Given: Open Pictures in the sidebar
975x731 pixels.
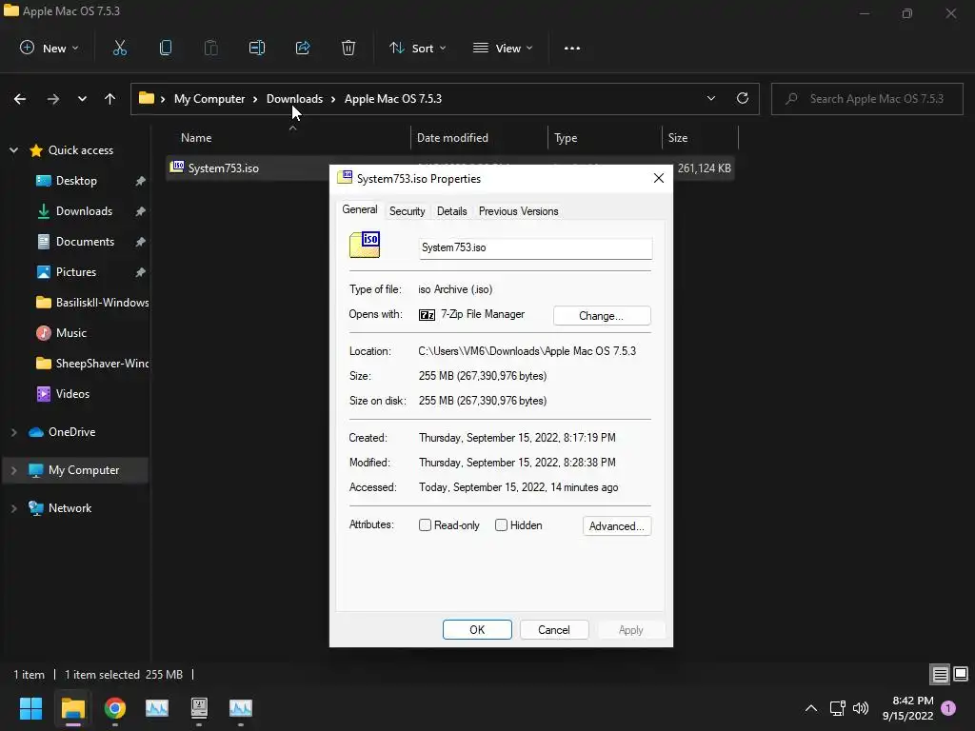Looking at the screenshot, I should pos(76,272).
